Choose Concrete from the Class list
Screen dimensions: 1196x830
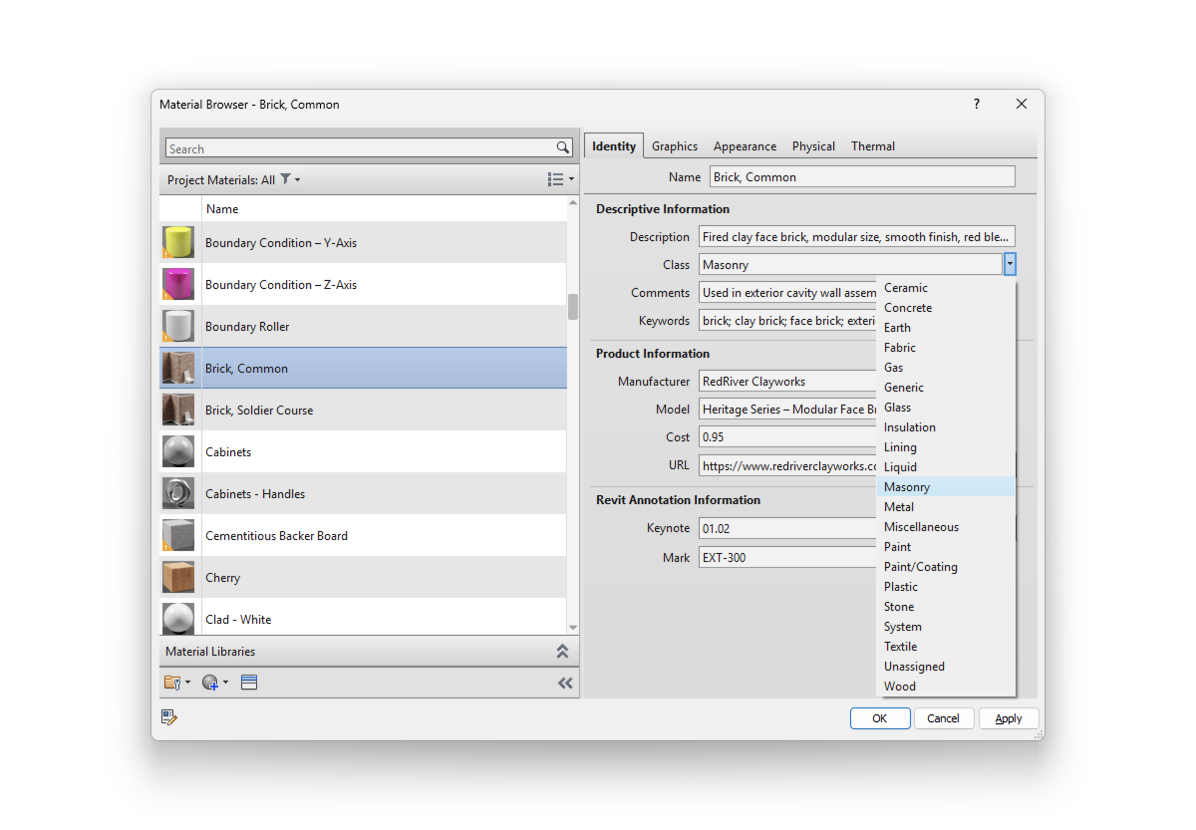click(945, 307)
